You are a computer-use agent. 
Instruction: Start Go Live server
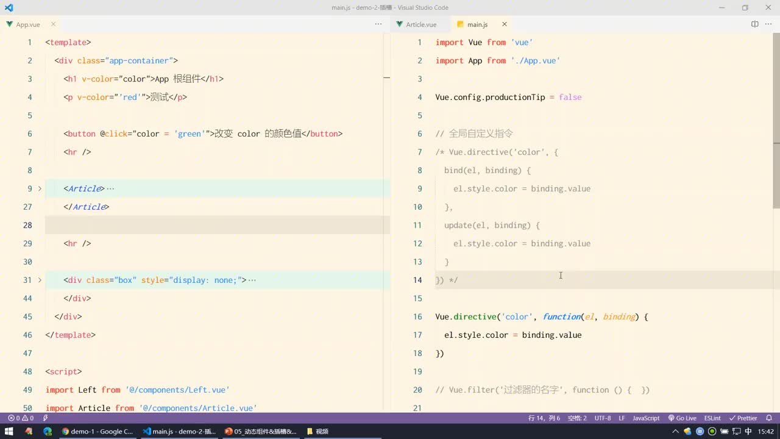click(x=682, y=418)
